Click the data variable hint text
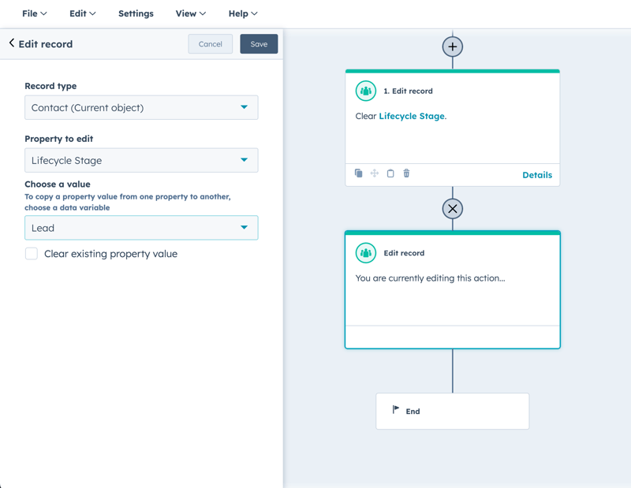The height and width of the screenshot is (488, 631). (x=128, y=202)
